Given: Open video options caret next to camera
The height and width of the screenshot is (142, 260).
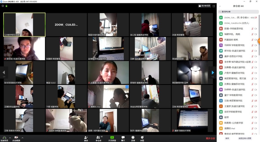Looking at the screenshot, I should tap(22, 138).
